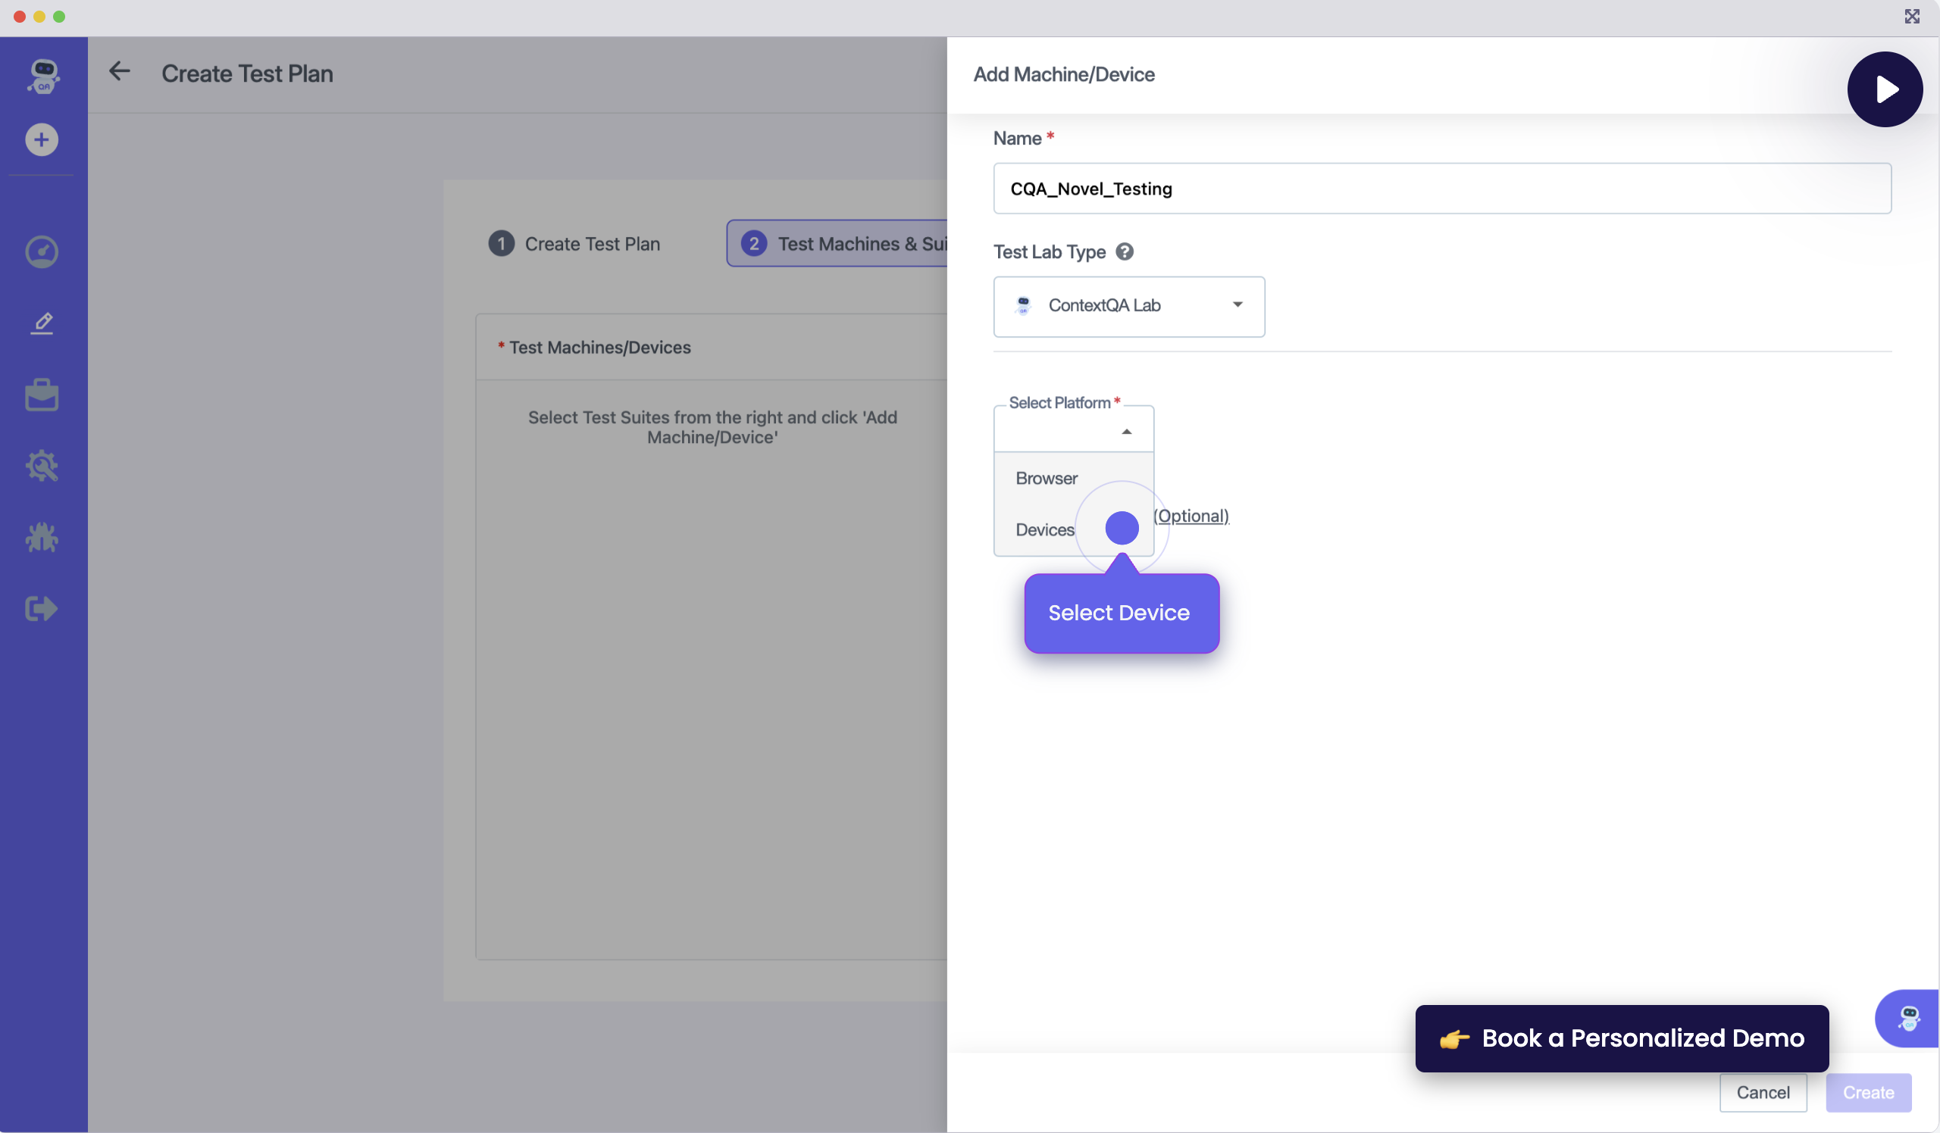The width and height of the screenshot is (1940, 1133).
Task: Choose the Devices option from the platform list
Action: pyautogui.click(x=1045, y=530)
